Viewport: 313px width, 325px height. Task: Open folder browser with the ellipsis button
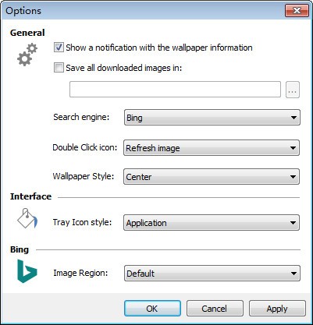tap(293, 90)
